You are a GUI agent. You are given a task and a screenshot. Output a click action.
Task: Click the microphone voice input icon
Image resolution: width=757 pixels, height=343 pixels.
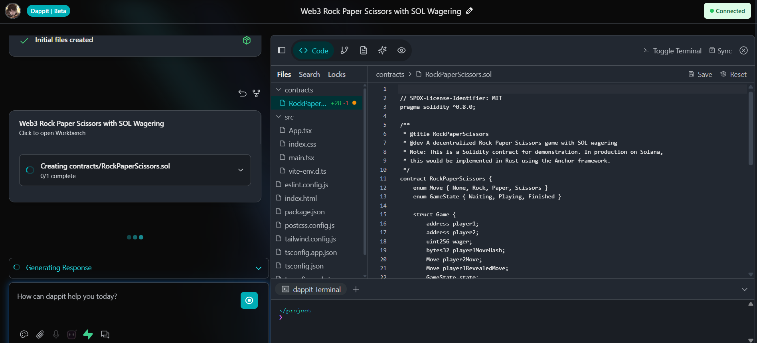click(56, 334)
